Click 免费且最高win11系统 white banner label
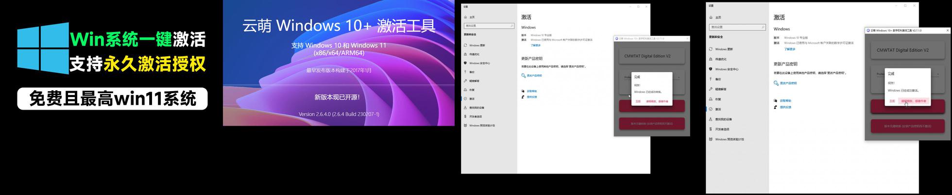Image resolution: width=952 pixels, height=195 pixels. pos(112,99)
